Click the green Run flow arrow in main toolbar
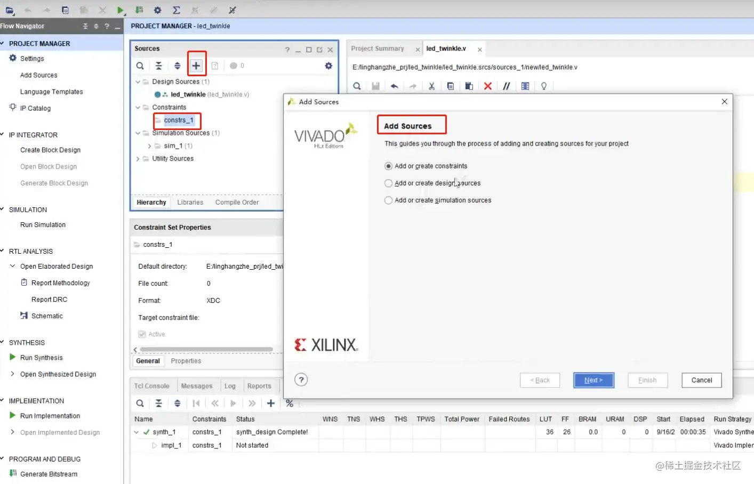The height and width of the screenshot is (484, 754). pos(121,10)
